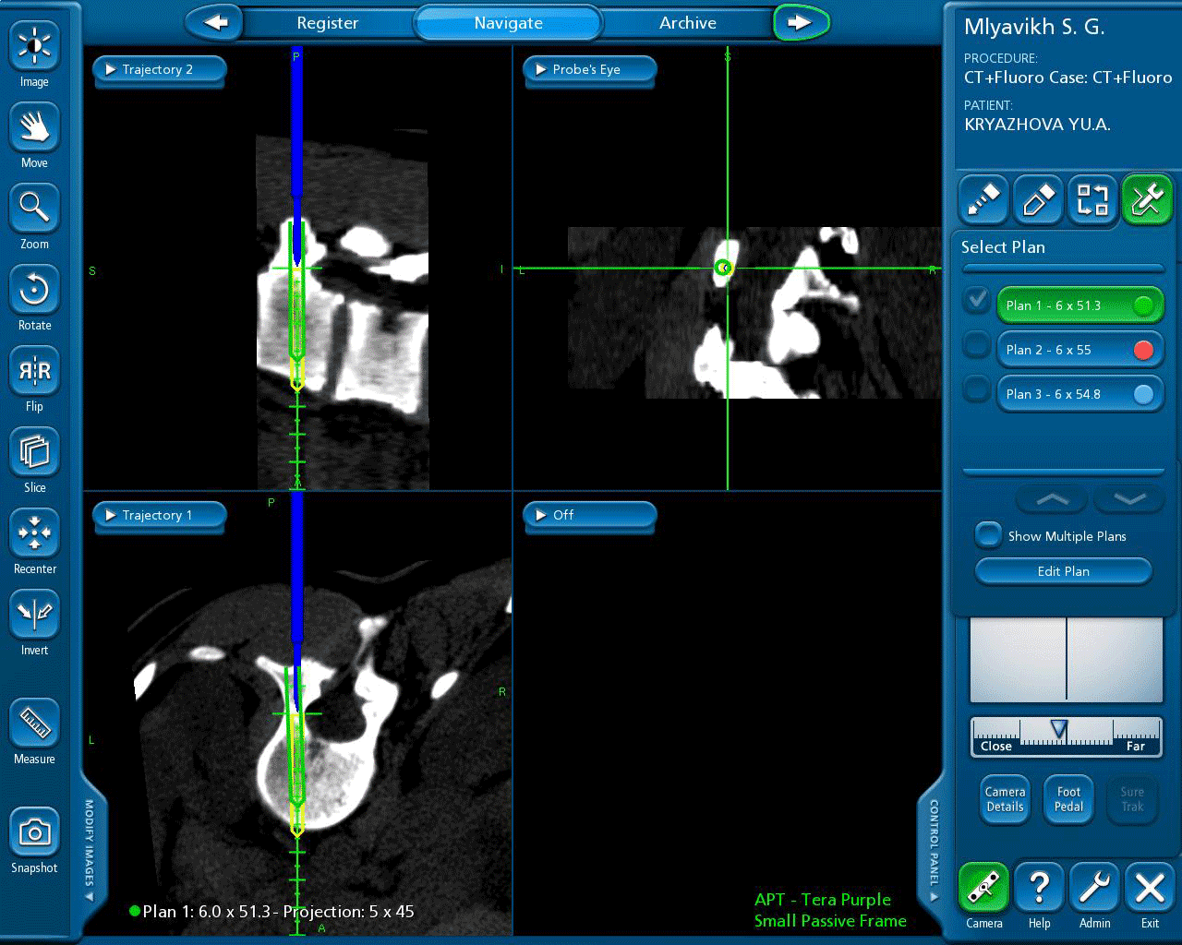
Task: Click the green color dot of Plan 1
Action: click(1143, 305)
